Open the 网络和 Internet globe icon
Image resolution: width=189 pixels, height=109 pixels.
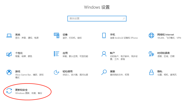[151, 35]
